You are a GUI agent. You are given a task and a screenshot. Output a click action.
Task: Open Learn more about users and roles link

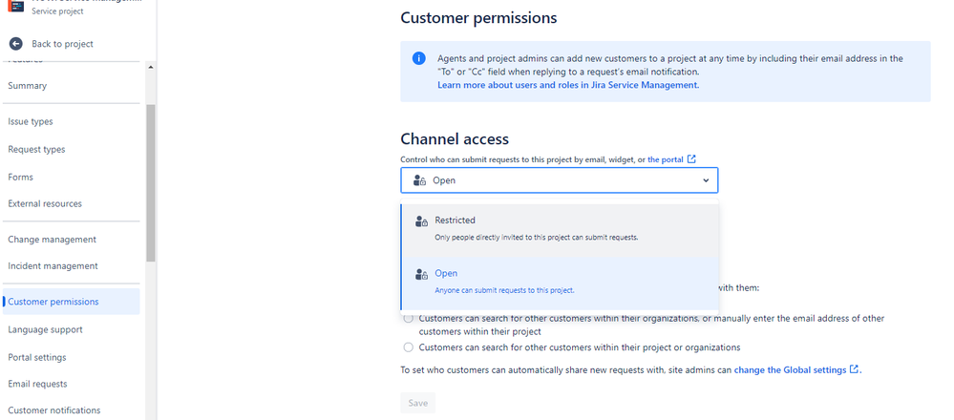pos(568,85)
